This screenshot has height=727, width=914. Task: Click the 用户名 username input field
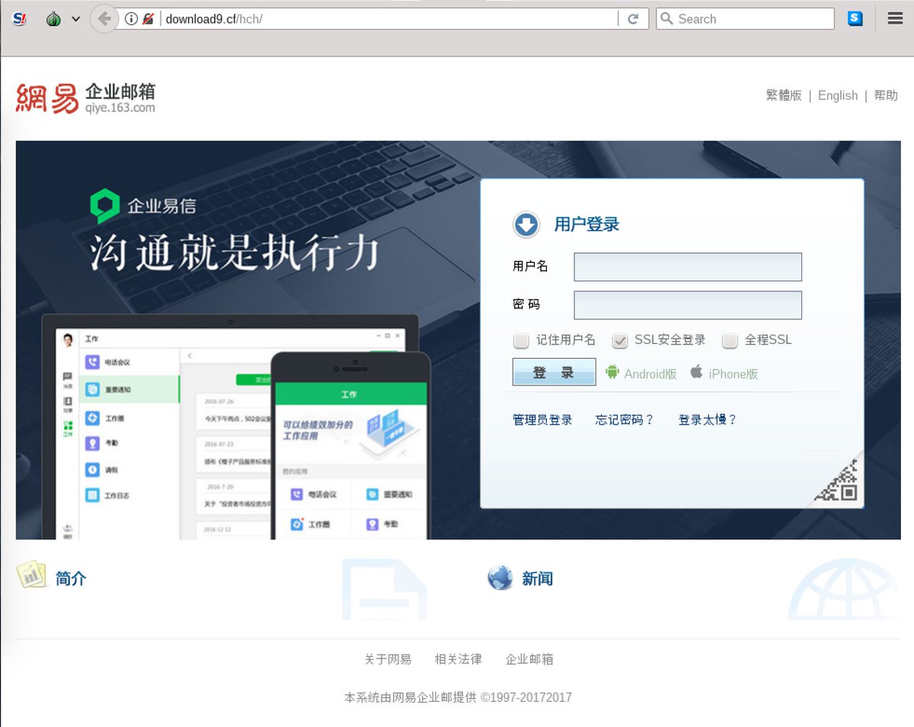688,267
